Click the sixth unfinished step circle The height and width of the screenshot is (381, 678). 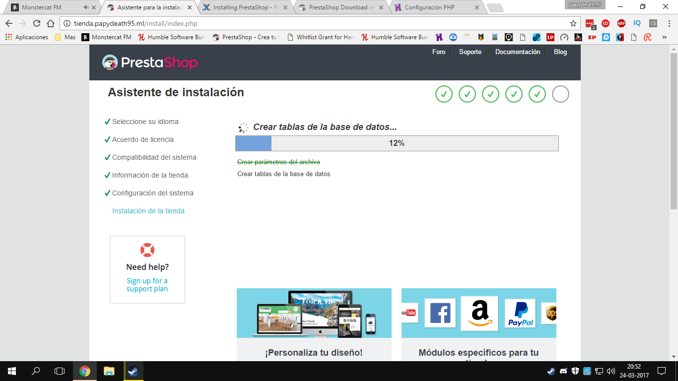(x=560, y=94)
